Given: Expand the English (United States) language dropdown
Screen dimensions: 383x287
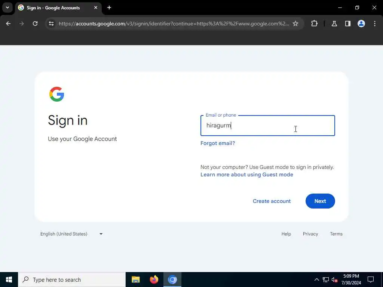Looking at the screenshot, I should click(x=71, y=234).
